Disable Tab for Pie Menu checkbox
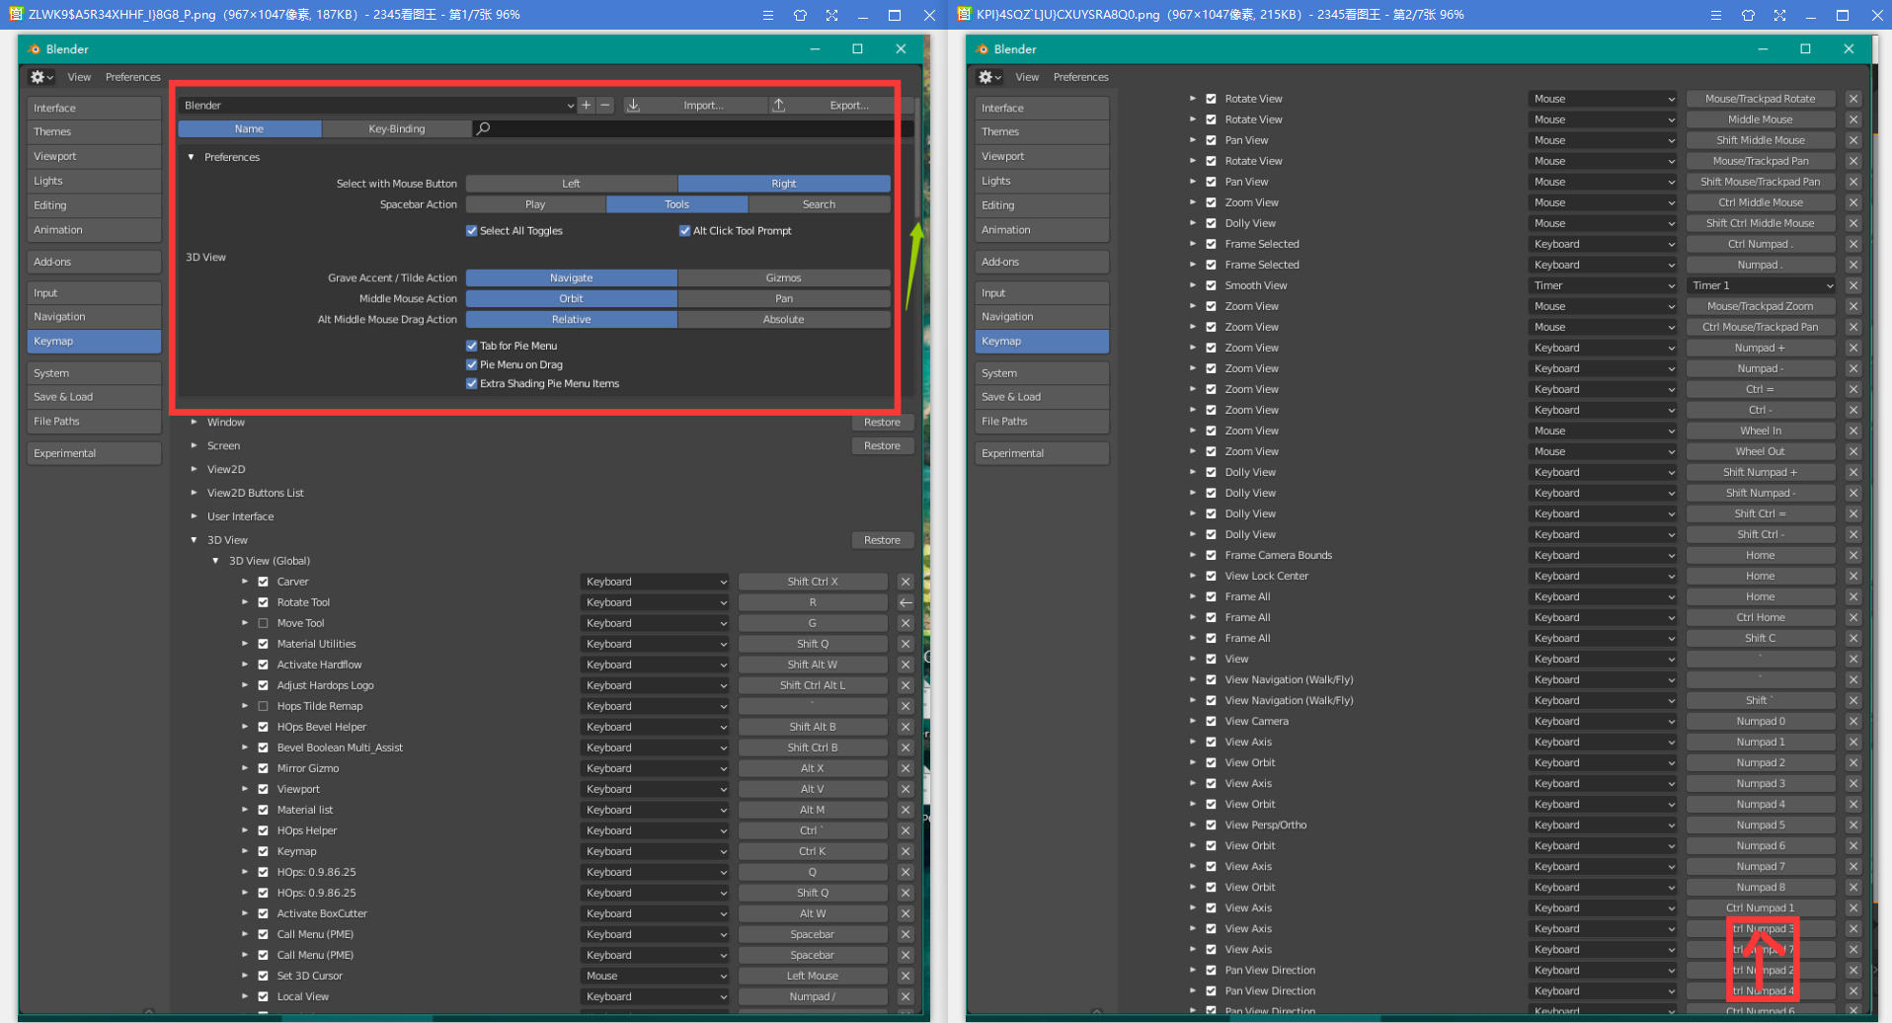 click(472, 346)
